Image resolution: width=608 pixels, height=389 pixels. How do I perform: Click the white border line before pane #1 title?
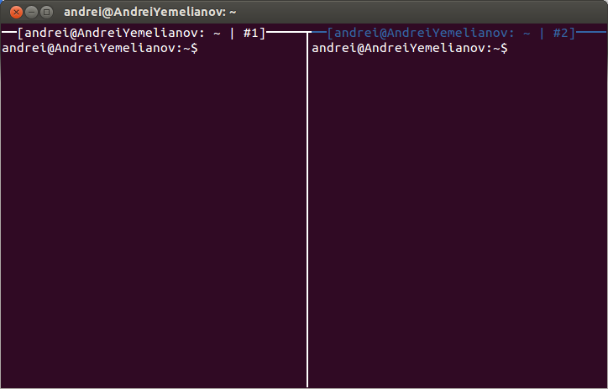tap(8, 33)
